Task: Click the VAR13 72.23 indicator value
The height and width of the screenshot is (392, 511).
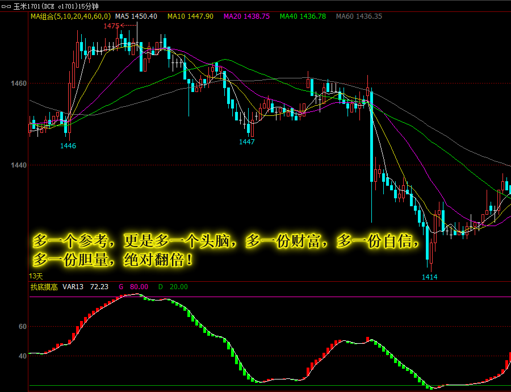Action: (85, 287)
